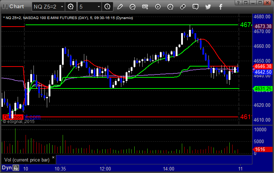Click the 4610.00 price axis label
Screen dimensions: 274x173
click(262, 120)
